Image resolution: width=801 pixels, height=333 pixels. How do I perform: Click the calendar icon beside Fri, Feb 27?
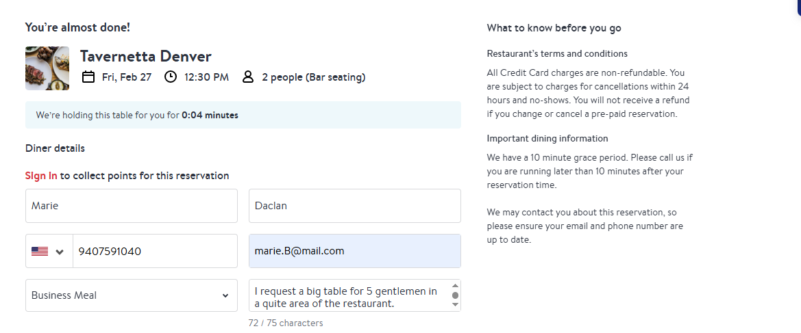pos(88,77)
